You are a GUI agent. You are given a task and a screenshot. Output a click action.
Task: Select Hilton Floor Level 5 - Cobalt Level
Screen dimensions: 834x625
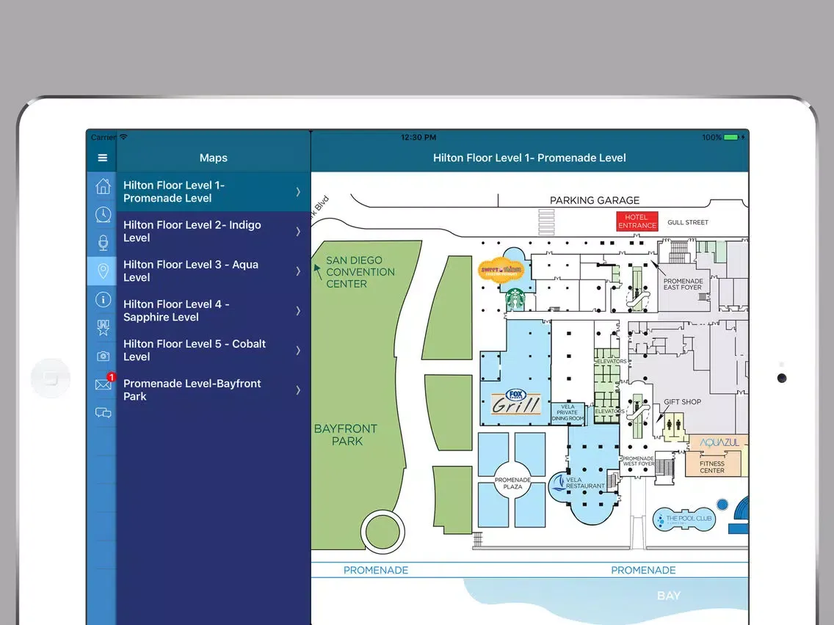pyautogui.click(x=214, y=350)
